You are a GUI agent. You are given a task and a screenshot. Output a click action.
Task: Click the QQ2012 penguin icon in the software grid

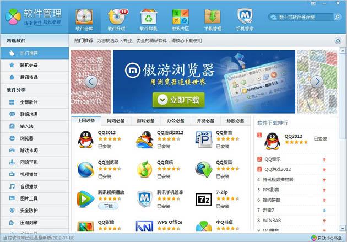tap(85, 139)
